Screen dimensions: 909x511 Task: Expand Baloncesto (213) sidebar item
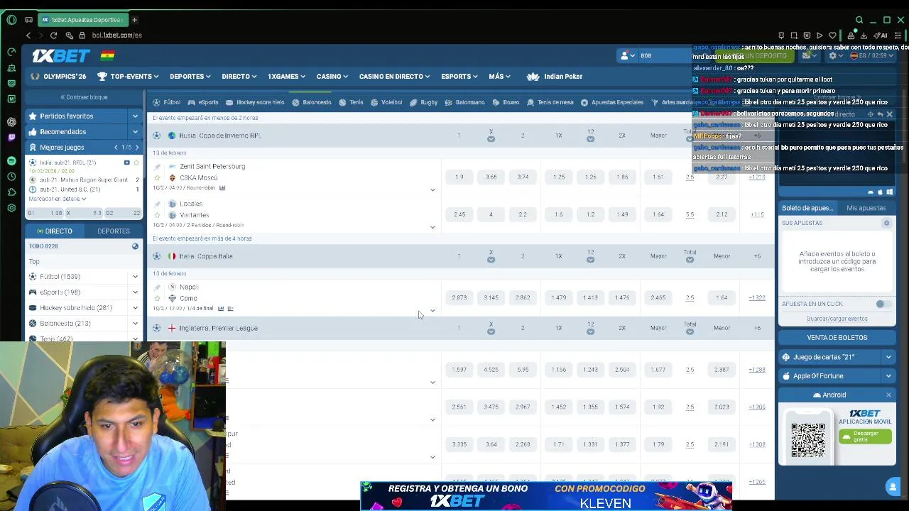point(135,323)
